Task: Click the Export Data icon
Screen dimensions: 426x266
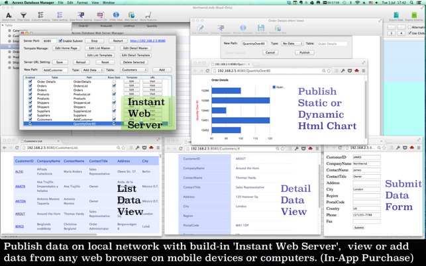Action: [x=396, y=15]
